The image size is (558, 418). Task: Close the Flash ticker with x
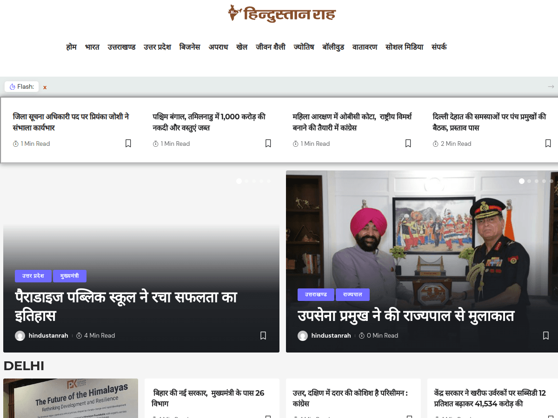(x=45, y=87)
